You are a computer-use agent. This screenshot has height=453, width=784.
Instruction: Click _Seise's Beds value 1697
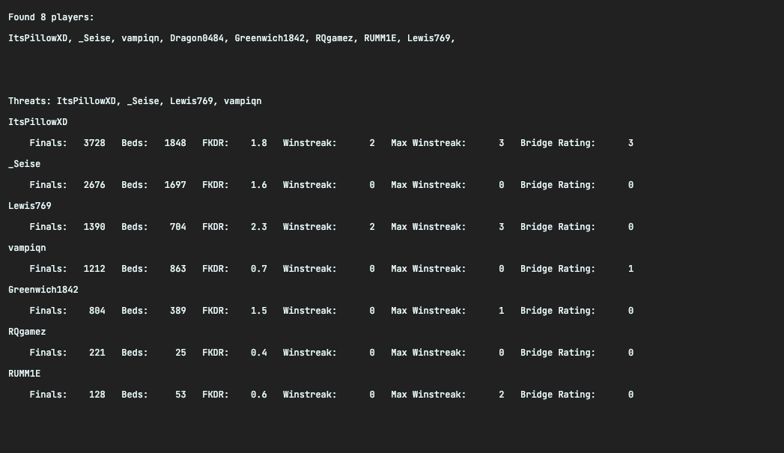pos(175,184)
